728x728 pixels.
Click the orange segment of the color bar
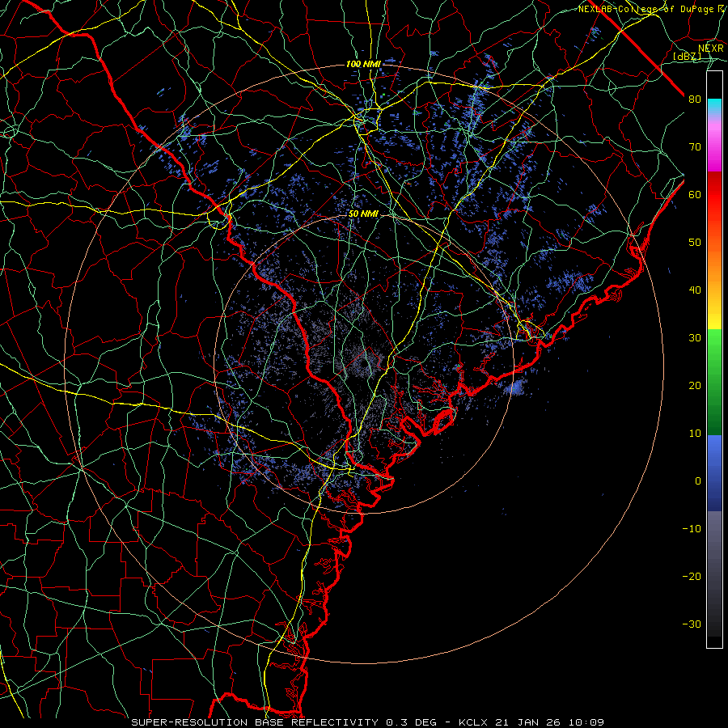click(x=714, y=260)
